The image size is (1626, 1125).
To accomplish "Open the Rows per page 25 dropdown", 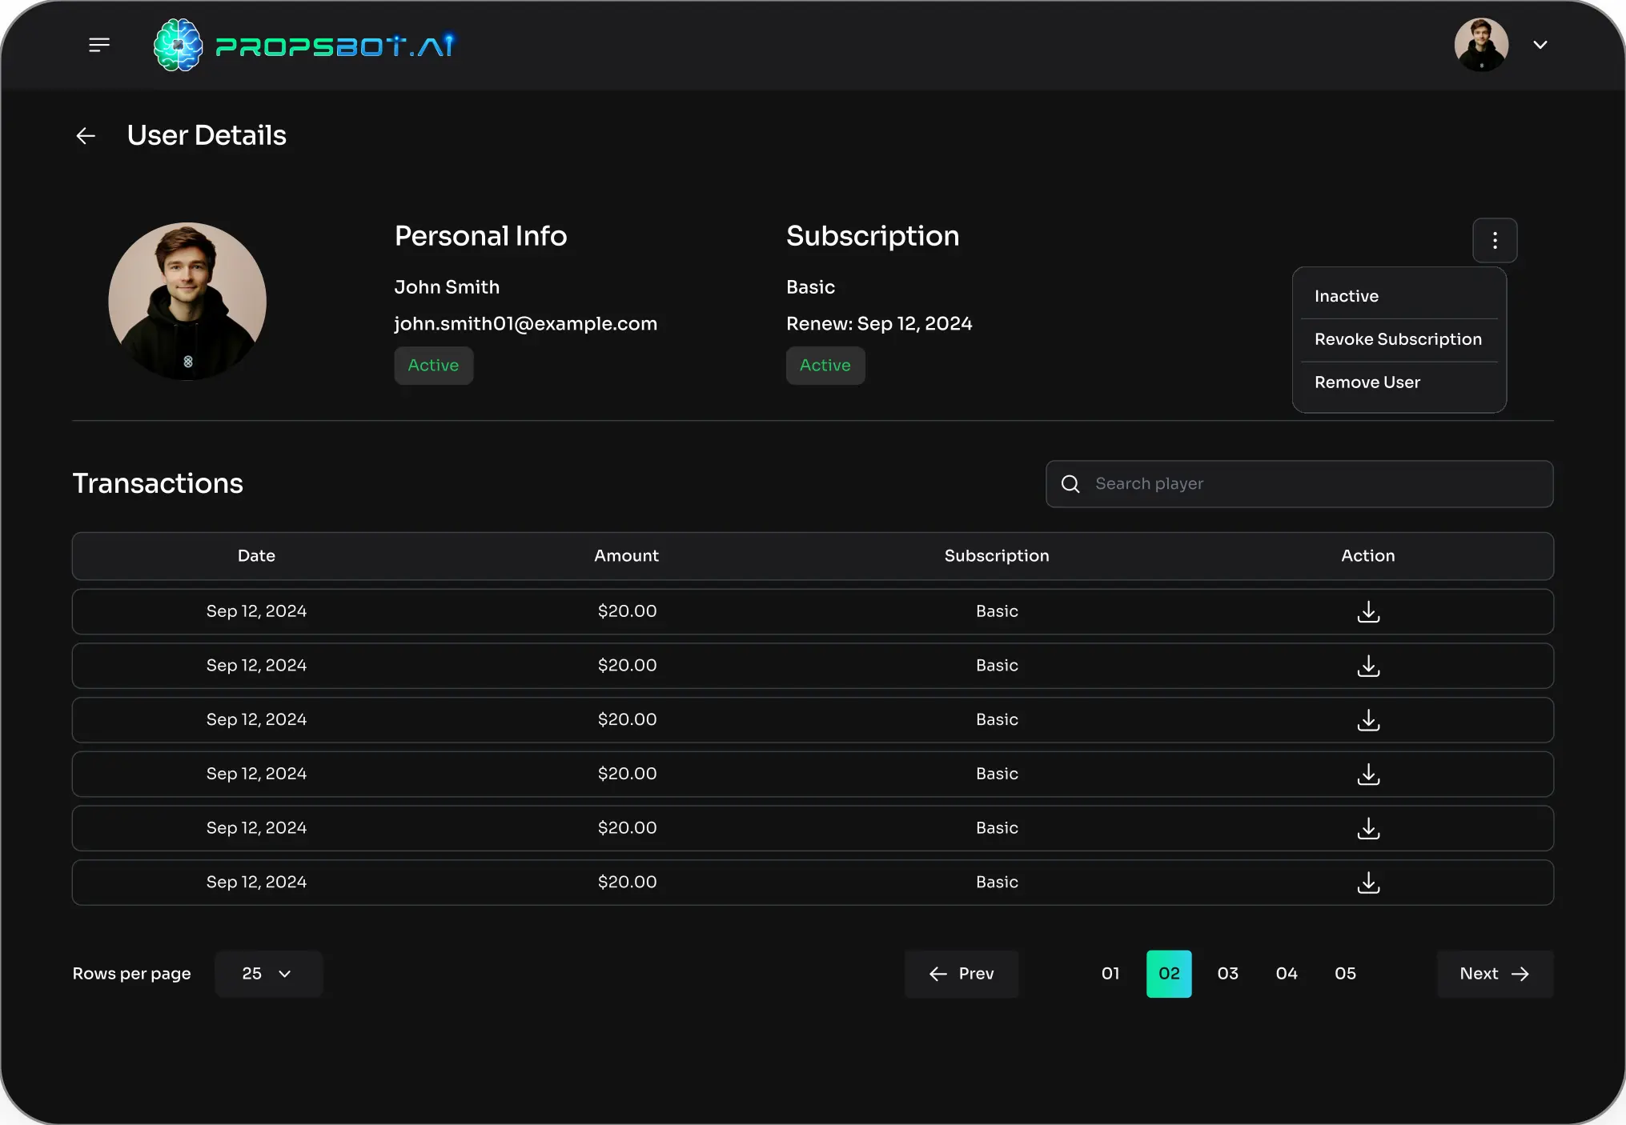I will [268, 974].
